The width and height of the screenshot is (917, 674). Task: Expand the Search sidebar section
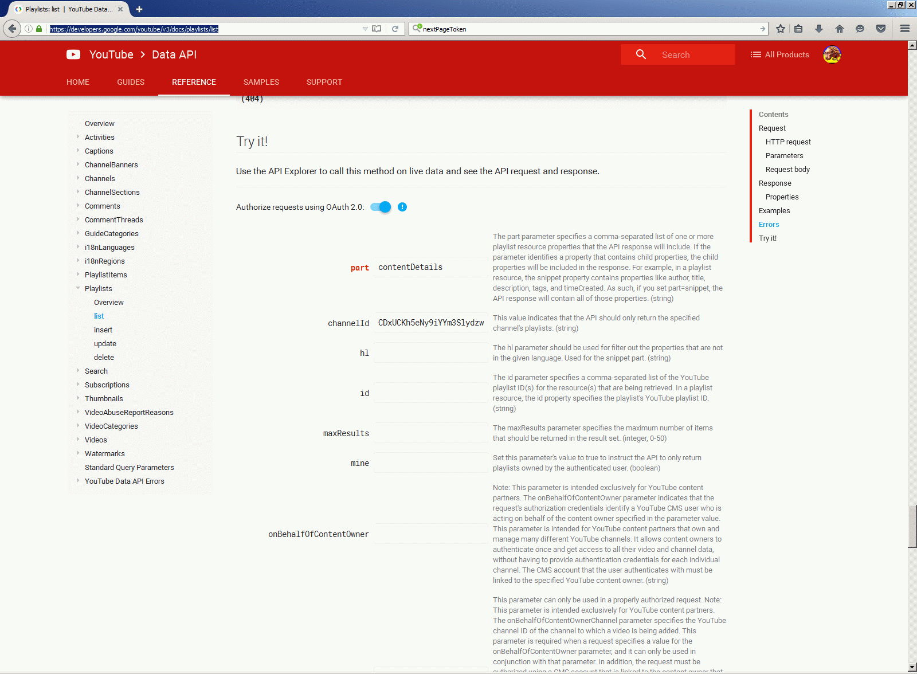[x=78, y=371]
